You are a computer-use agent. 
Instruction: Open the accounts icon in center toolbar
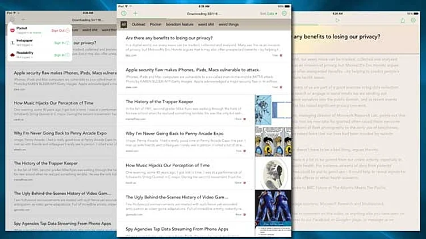point(124,13)
